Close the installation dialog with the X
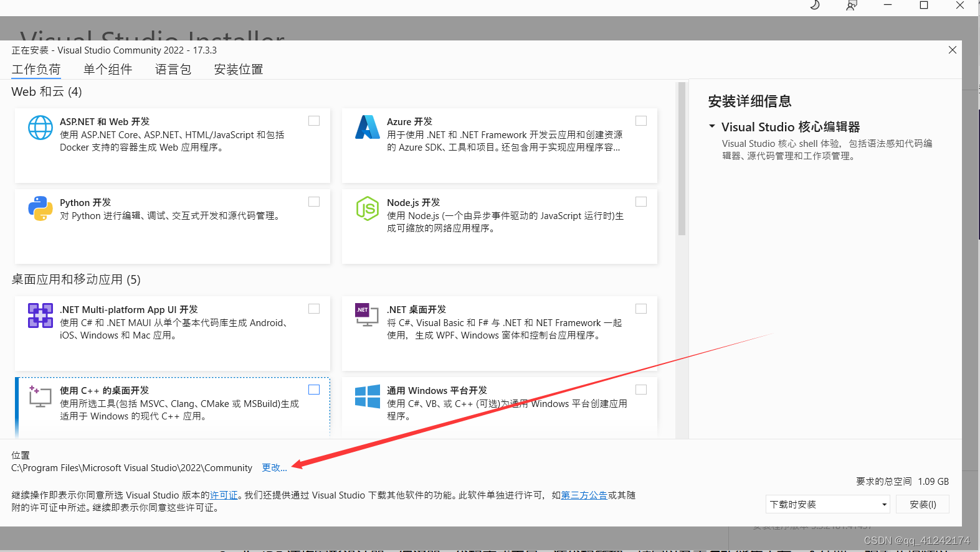 [952, 50]
